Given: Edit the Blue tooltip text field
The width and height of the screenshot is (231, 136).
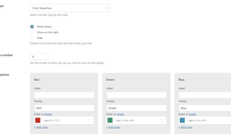Looking at the screenshot, I should [205, 108].
